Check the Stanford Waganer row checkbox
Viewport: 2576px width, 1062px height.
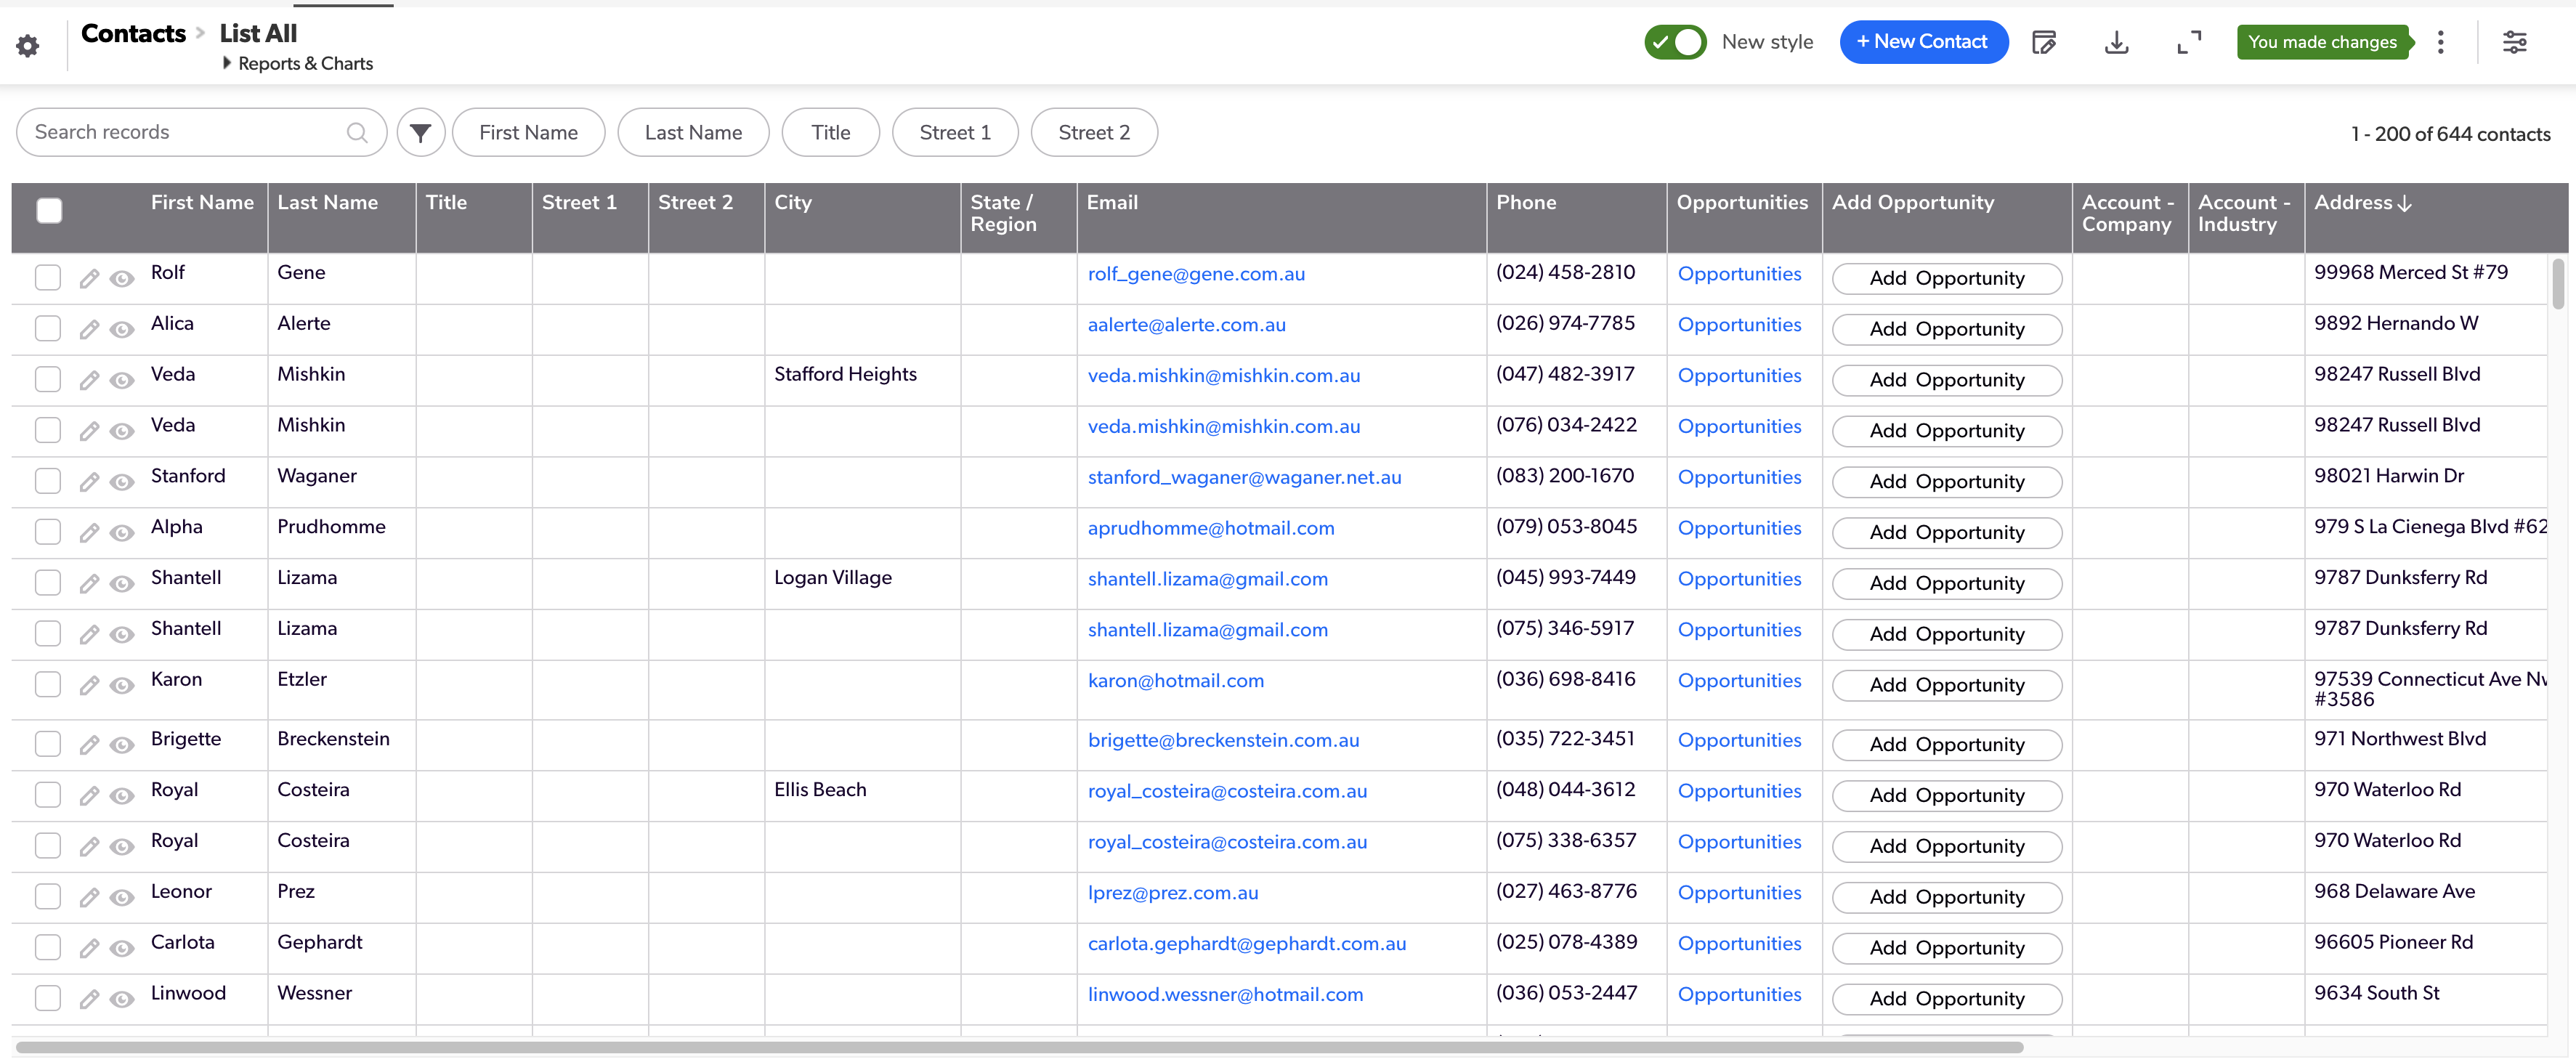[x=48, y=481]
